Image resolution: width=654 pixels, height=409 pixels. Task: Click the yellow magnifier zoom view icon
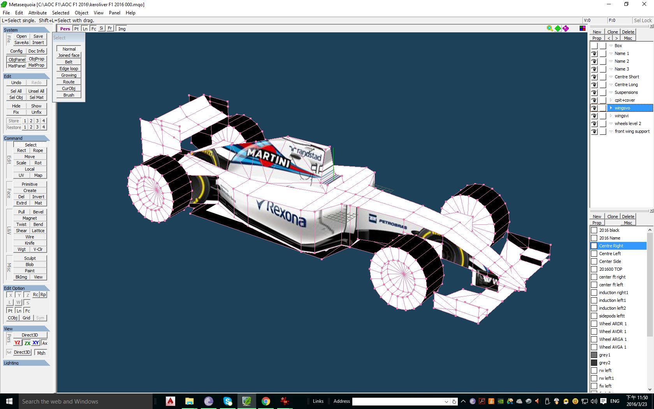click(550, 28)
